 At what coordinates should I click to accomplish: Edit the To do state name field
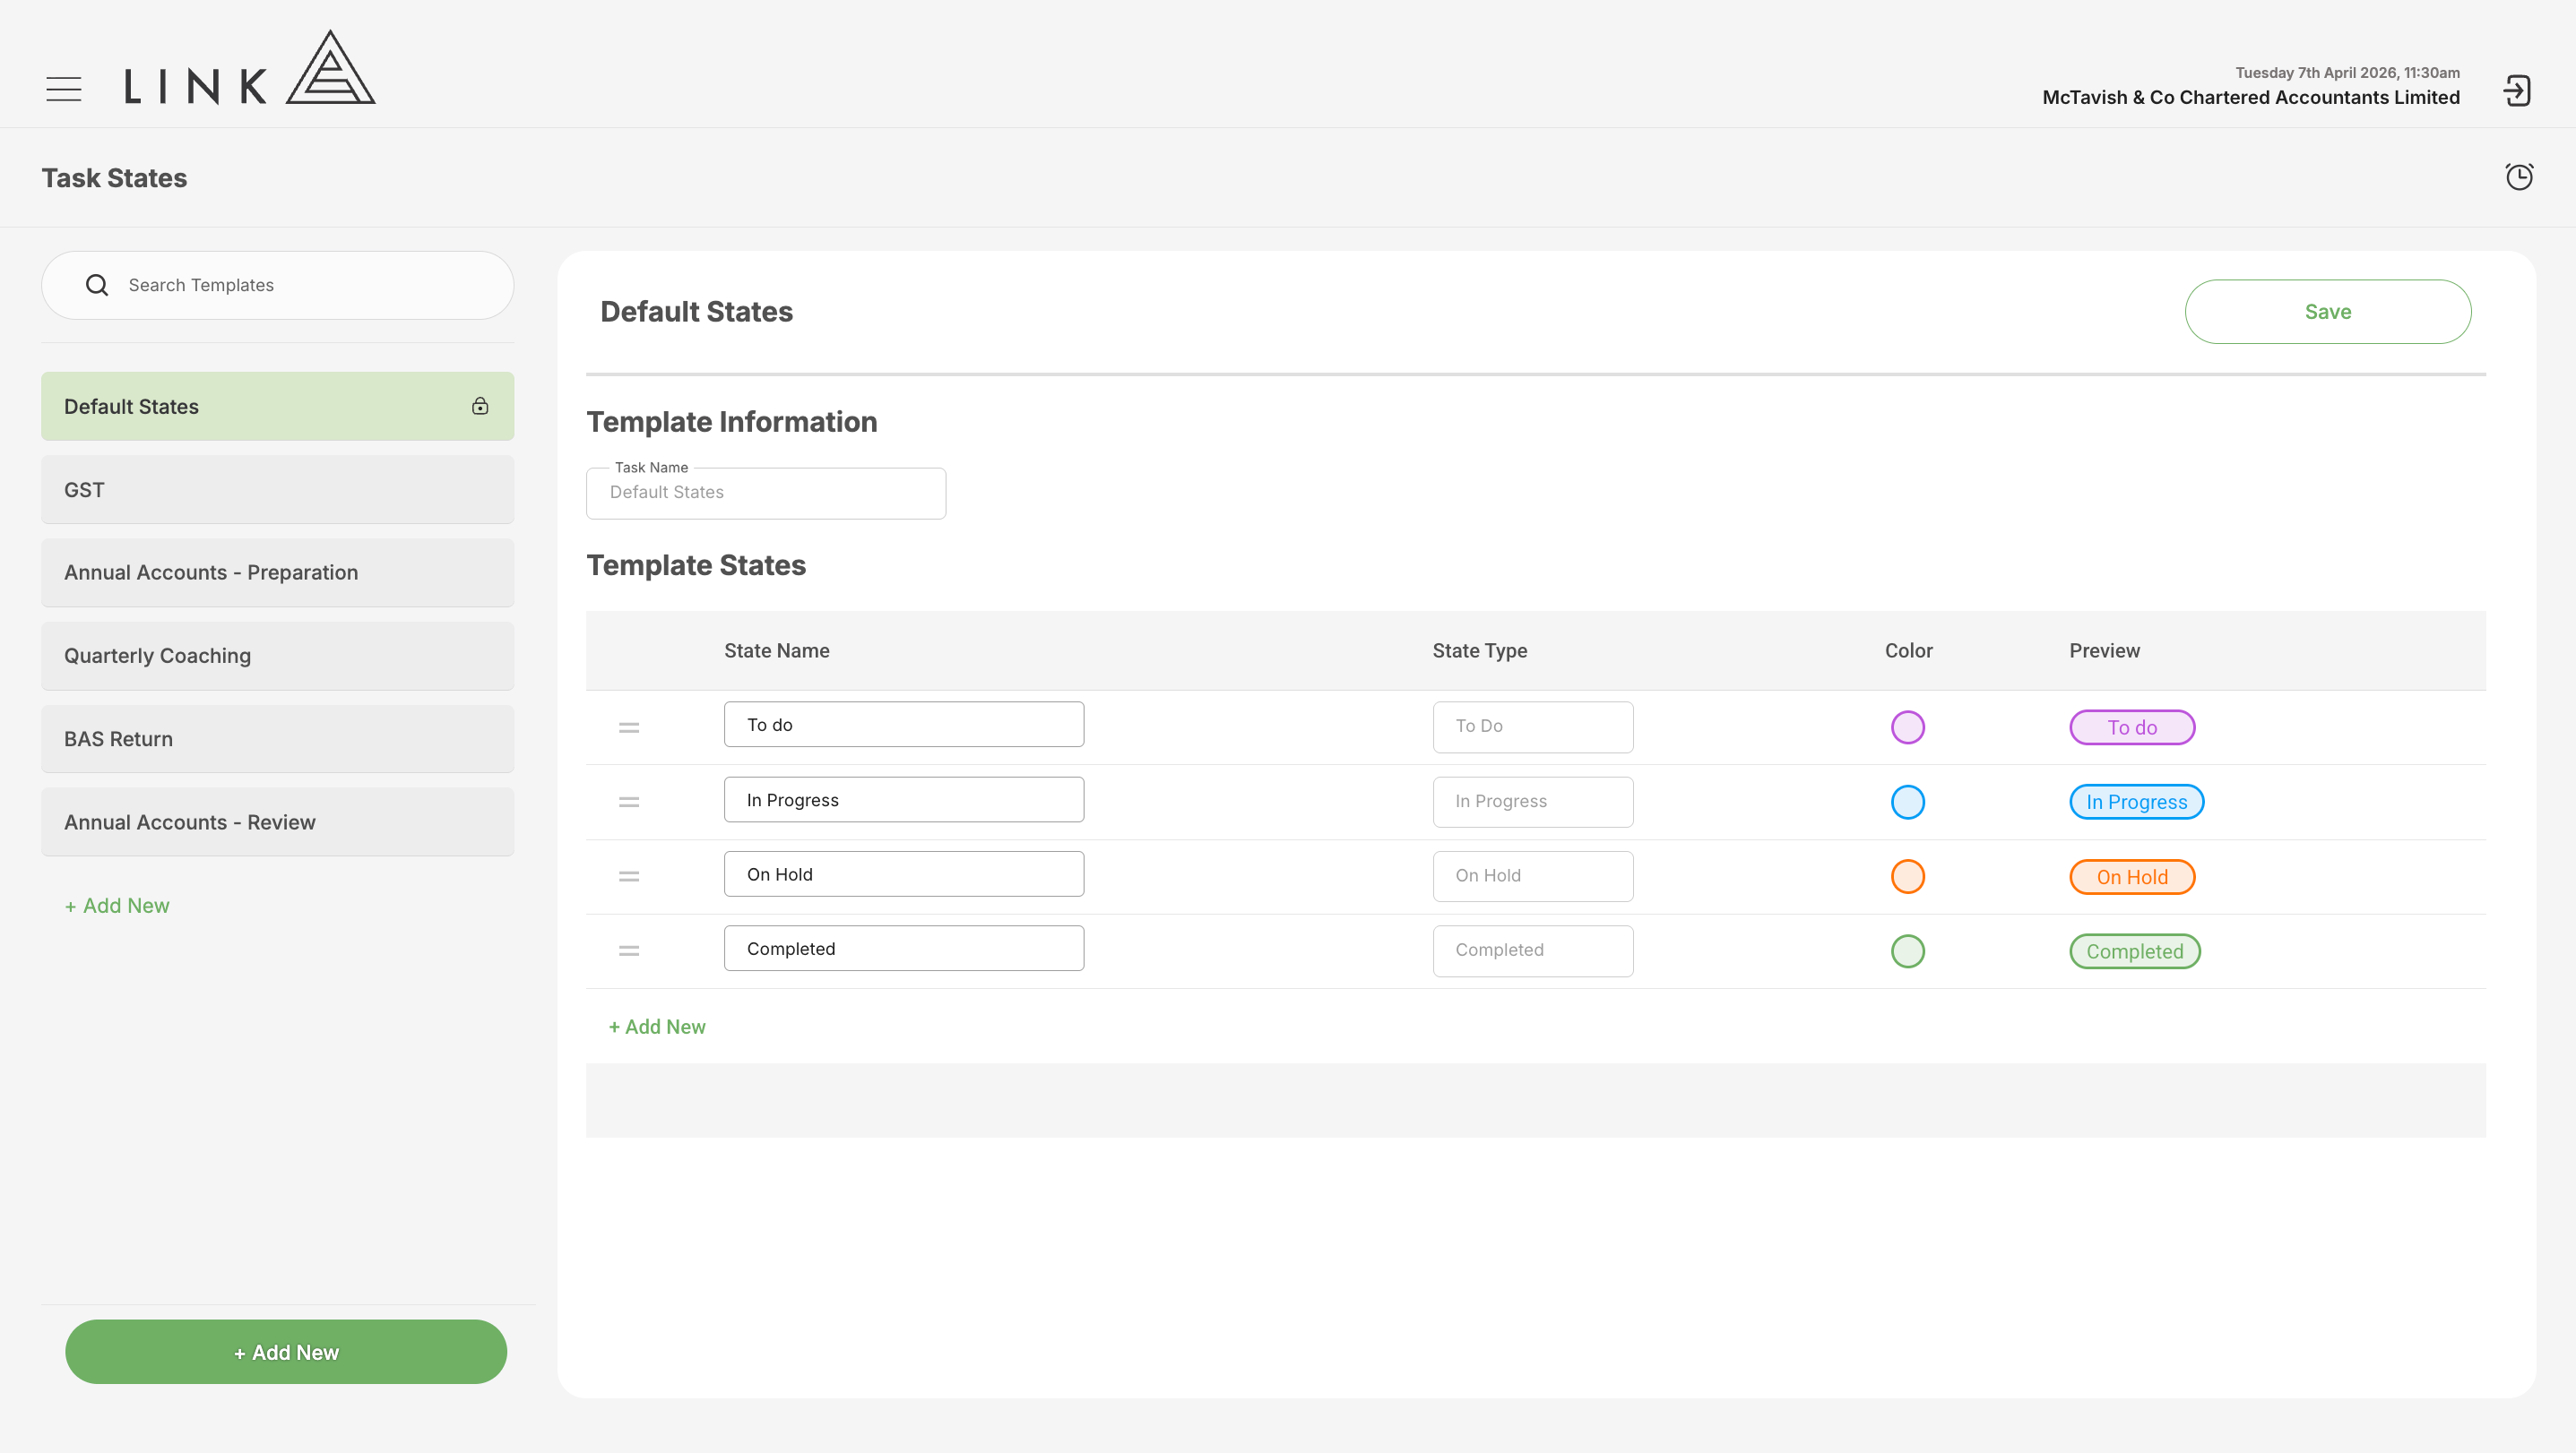[x=904, y=725]
